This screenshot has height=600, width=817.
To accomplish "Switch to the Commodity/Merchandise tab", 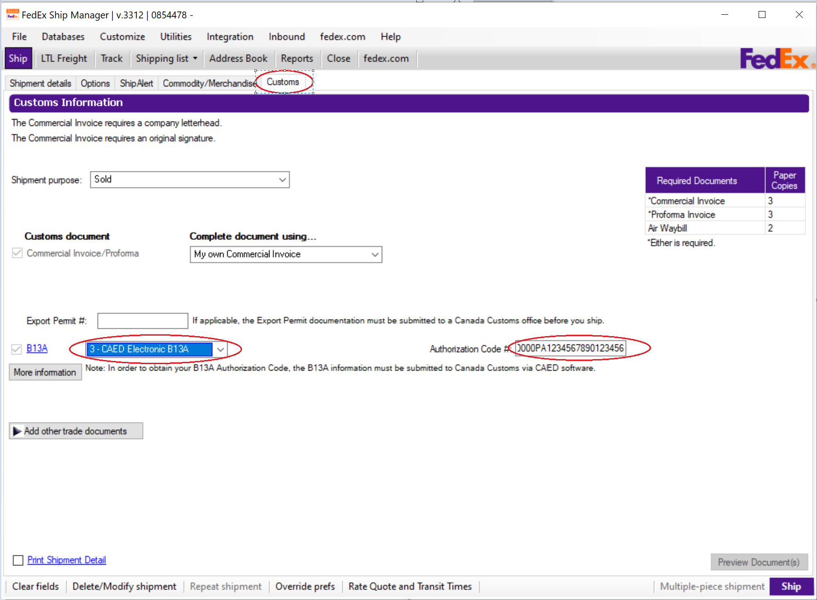I will pyautogui.click(x=209, y=83).
